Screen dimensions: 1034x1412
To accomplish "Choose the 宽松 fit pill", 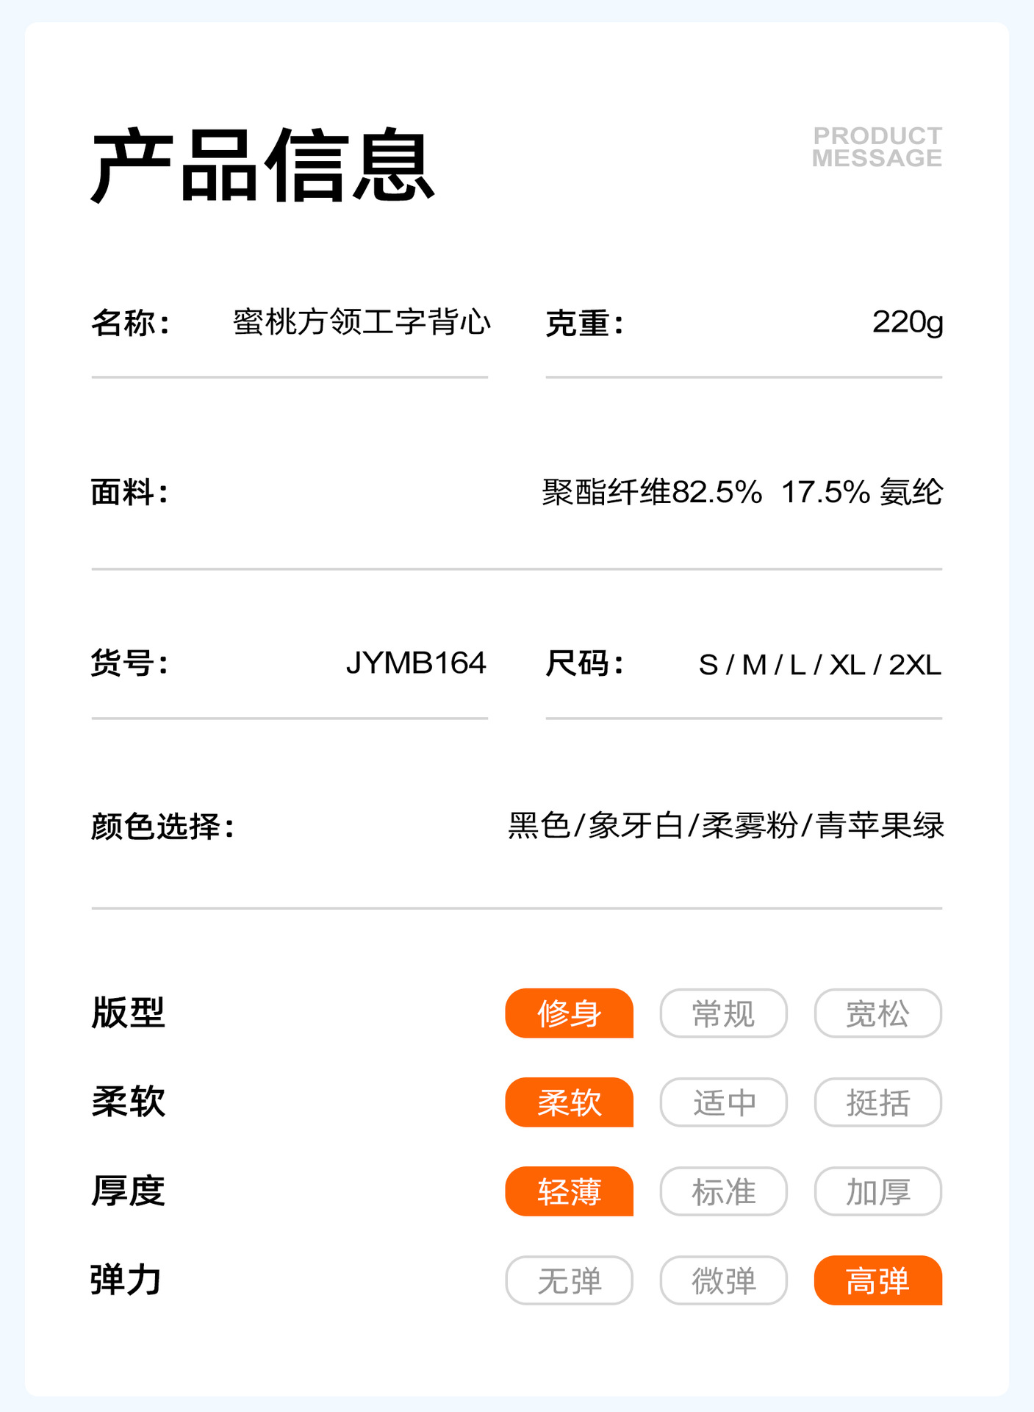I will click(x=877, y=1013).
